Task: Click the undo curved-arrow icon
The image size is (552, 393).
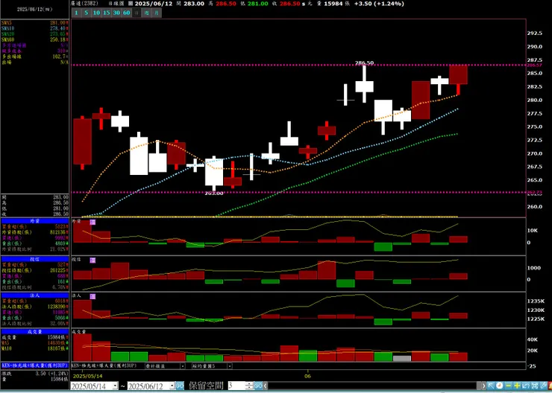Action: (526, 386)
